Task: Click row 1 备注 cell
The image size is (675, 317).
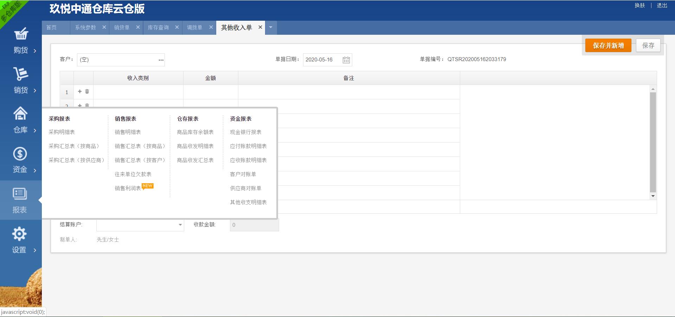Action: (349, 92)
